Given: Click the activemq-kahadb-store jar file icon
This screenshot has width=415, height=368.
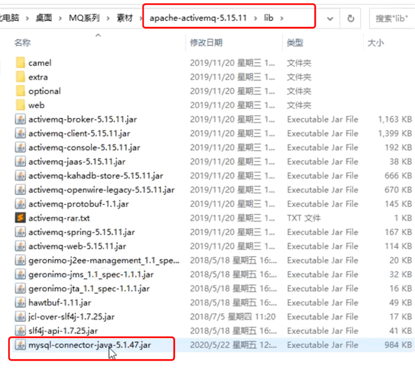Looking at the screenshot, I should [x=21, y=175].
